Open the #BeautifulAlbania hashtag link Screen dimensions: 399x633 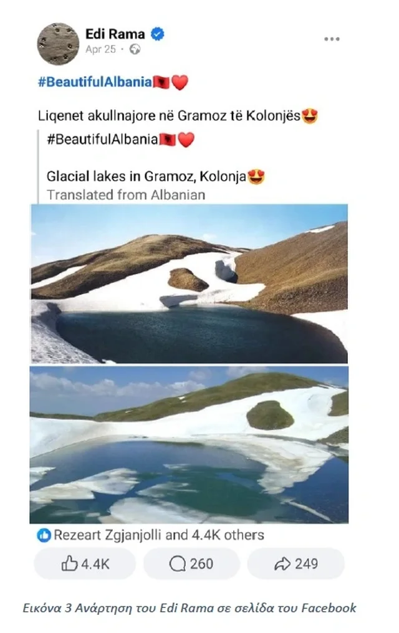click(95, 82)
